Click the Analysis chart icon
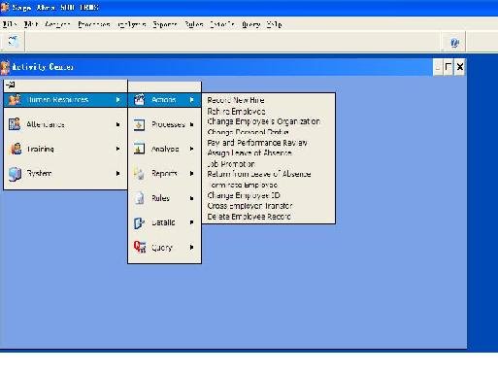Image resolution: width=498 pixels, height=373 pixels. tap(139, 149)
